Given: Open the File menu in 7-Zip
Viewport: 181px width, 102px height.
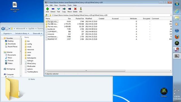Looking at the screenshot, I should [x=47, y=5].
